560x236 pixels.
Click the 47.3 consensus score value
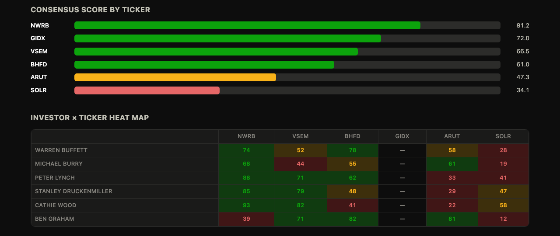click(523, 77)
